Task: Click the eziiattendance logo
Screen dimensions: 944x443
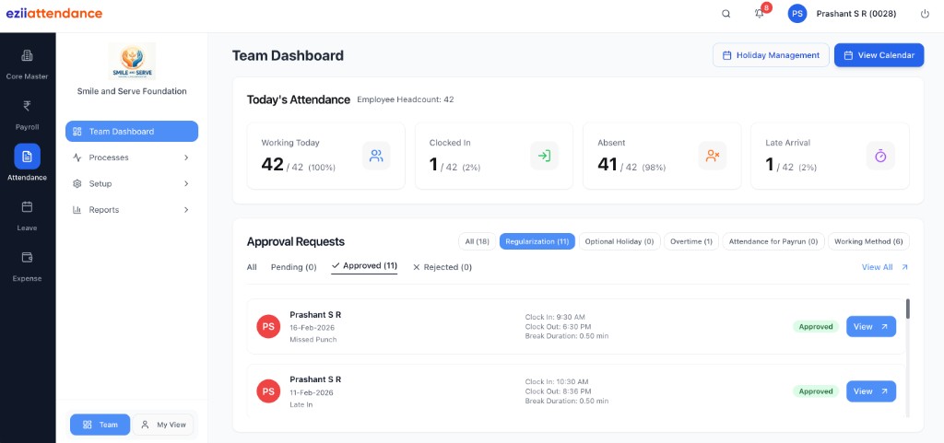Action: (x=54, y=13)
